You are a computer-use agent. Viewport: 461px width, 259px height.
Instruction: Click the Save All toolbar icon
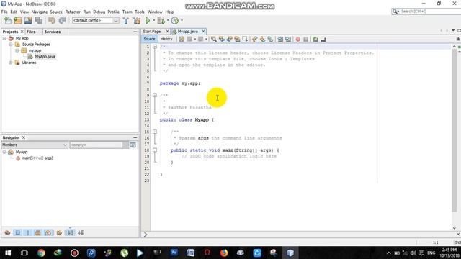[x=38, y=21]
